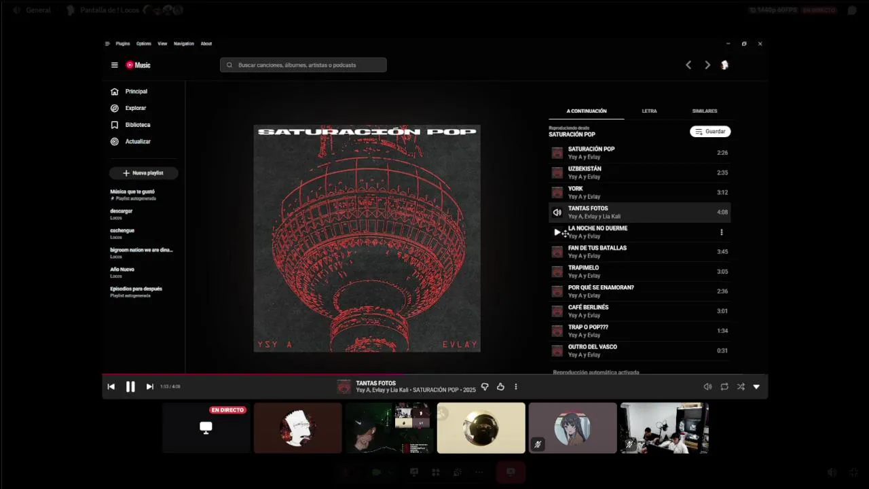Open the small app menu icon left of Plugins
This screenshot has height=489, width=869.
107,43
